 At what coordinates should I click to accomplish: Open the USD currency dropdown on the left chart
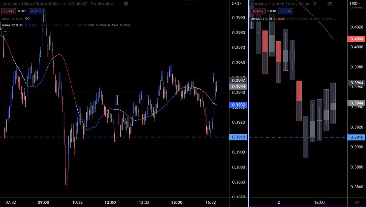tap(236, 4)
